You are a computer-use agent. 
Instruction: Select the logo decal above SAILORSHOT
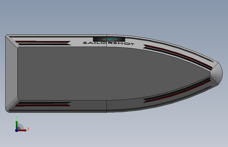(109, 39)
